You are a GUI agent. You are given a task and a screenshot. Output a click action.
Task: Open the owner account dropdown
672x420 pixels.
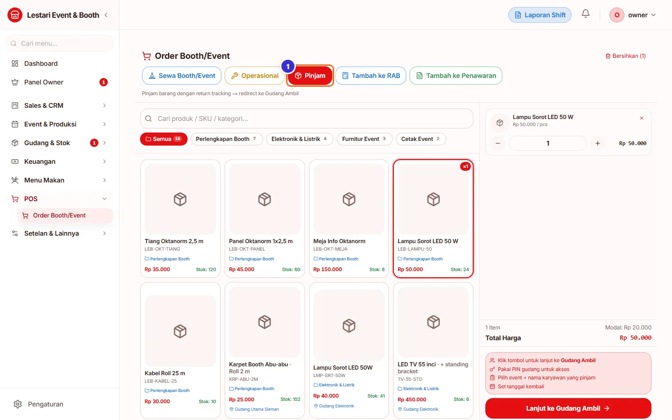click(633, 15)
